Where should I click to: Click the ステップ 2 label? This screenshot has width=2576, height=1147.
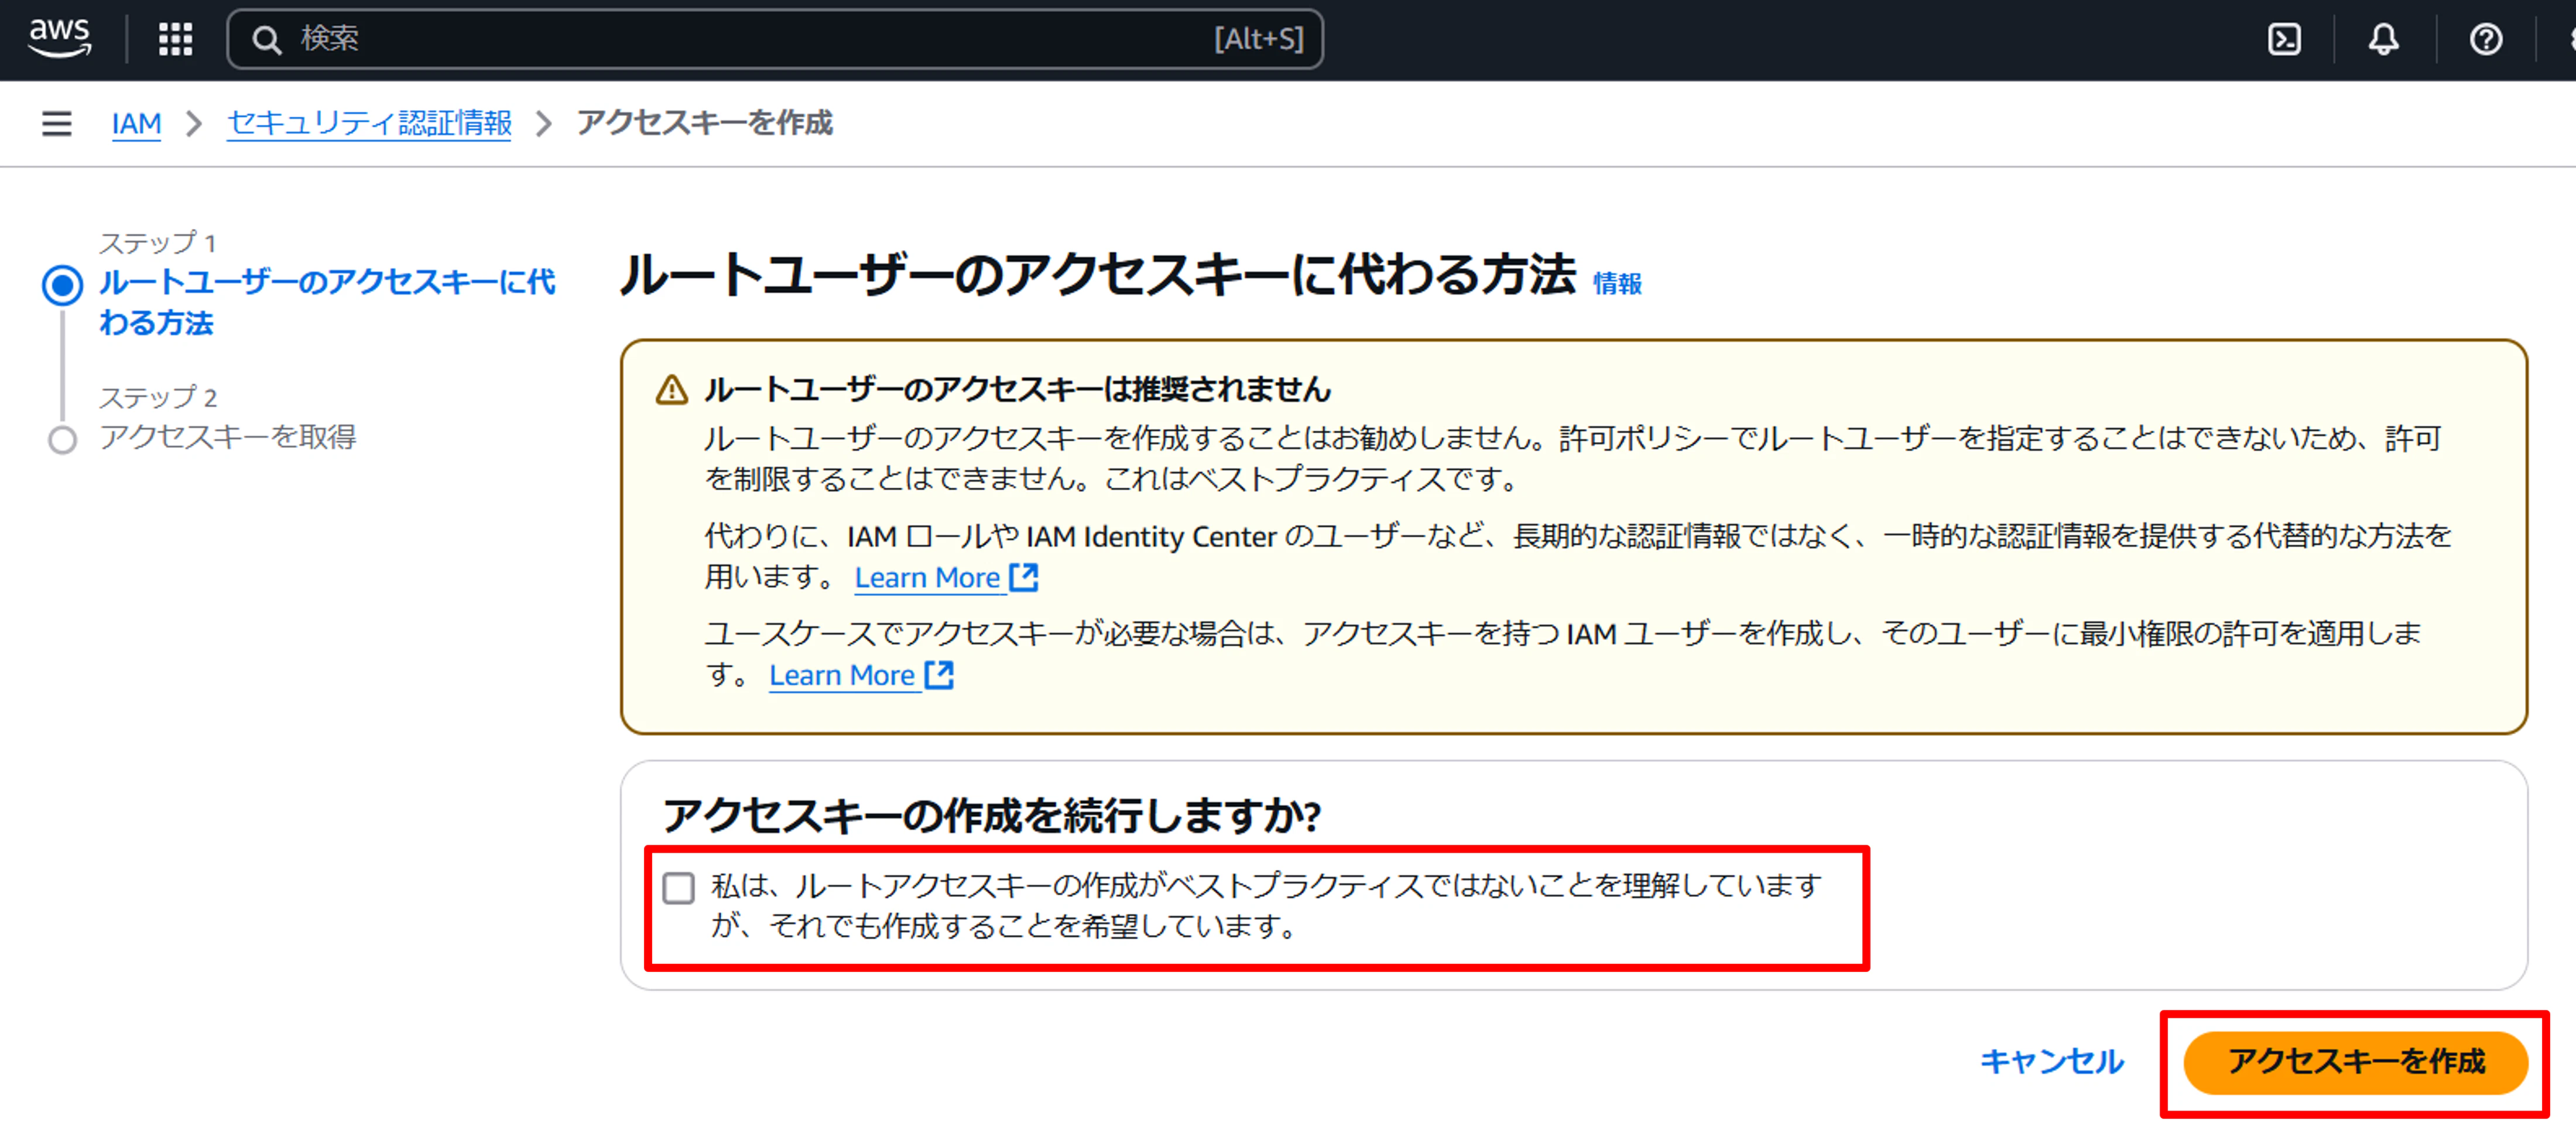pyautogui.click(x=158, y=397)
